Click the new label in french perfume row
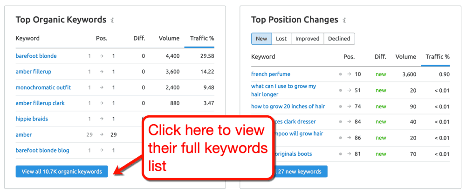Image resolution: width=466 pixels, height=194 pixels. pyautogui.click(x=381, y=74)
